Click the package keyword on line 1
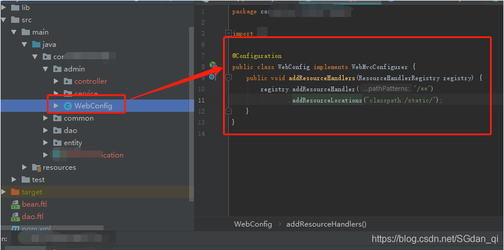This screenshot has height=250, width=504. (x=244, y=12)
